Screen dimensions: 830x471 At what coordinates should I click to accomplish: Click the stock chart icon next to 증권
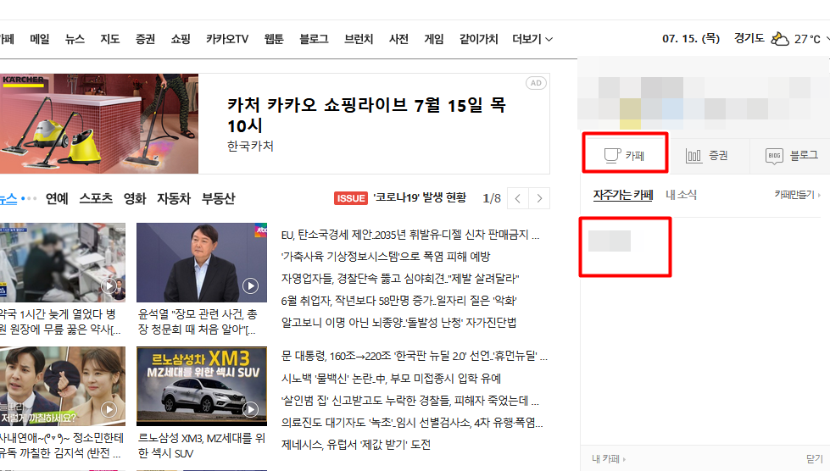click(x=693, y=155)
